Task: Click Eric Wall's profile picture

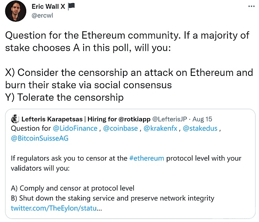Action: click(16, 11)
